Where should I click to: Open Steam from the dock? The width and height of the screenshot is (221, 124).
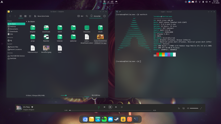[x=117, y=120]
